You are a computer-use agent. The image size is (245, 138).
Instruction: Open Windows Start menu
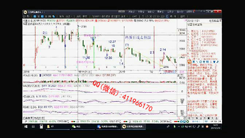tap(26, 127)
